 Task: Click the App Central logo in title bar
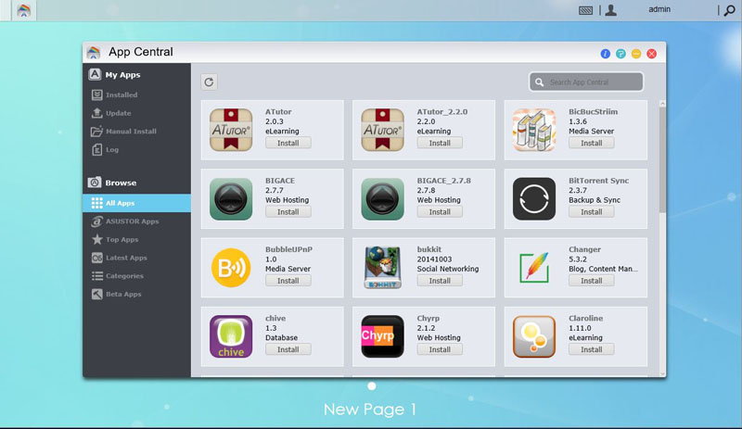94,52
